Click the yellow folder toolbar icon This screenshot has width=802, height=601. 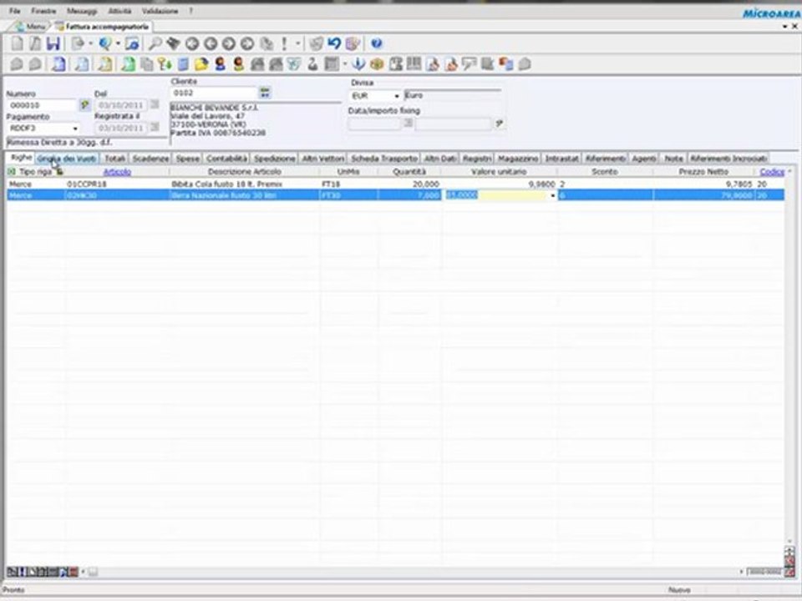[201, 64]
